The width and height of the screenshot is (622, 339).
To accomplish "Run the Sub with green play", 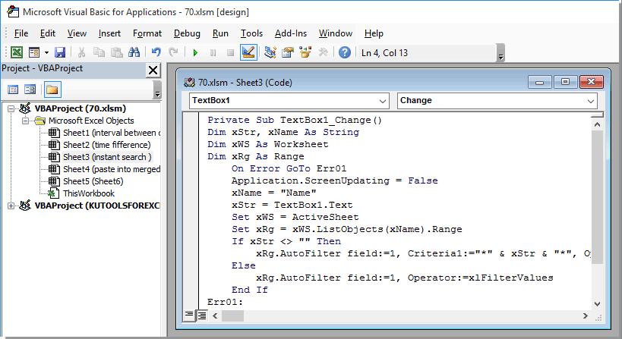I will (x=195, y=52).
